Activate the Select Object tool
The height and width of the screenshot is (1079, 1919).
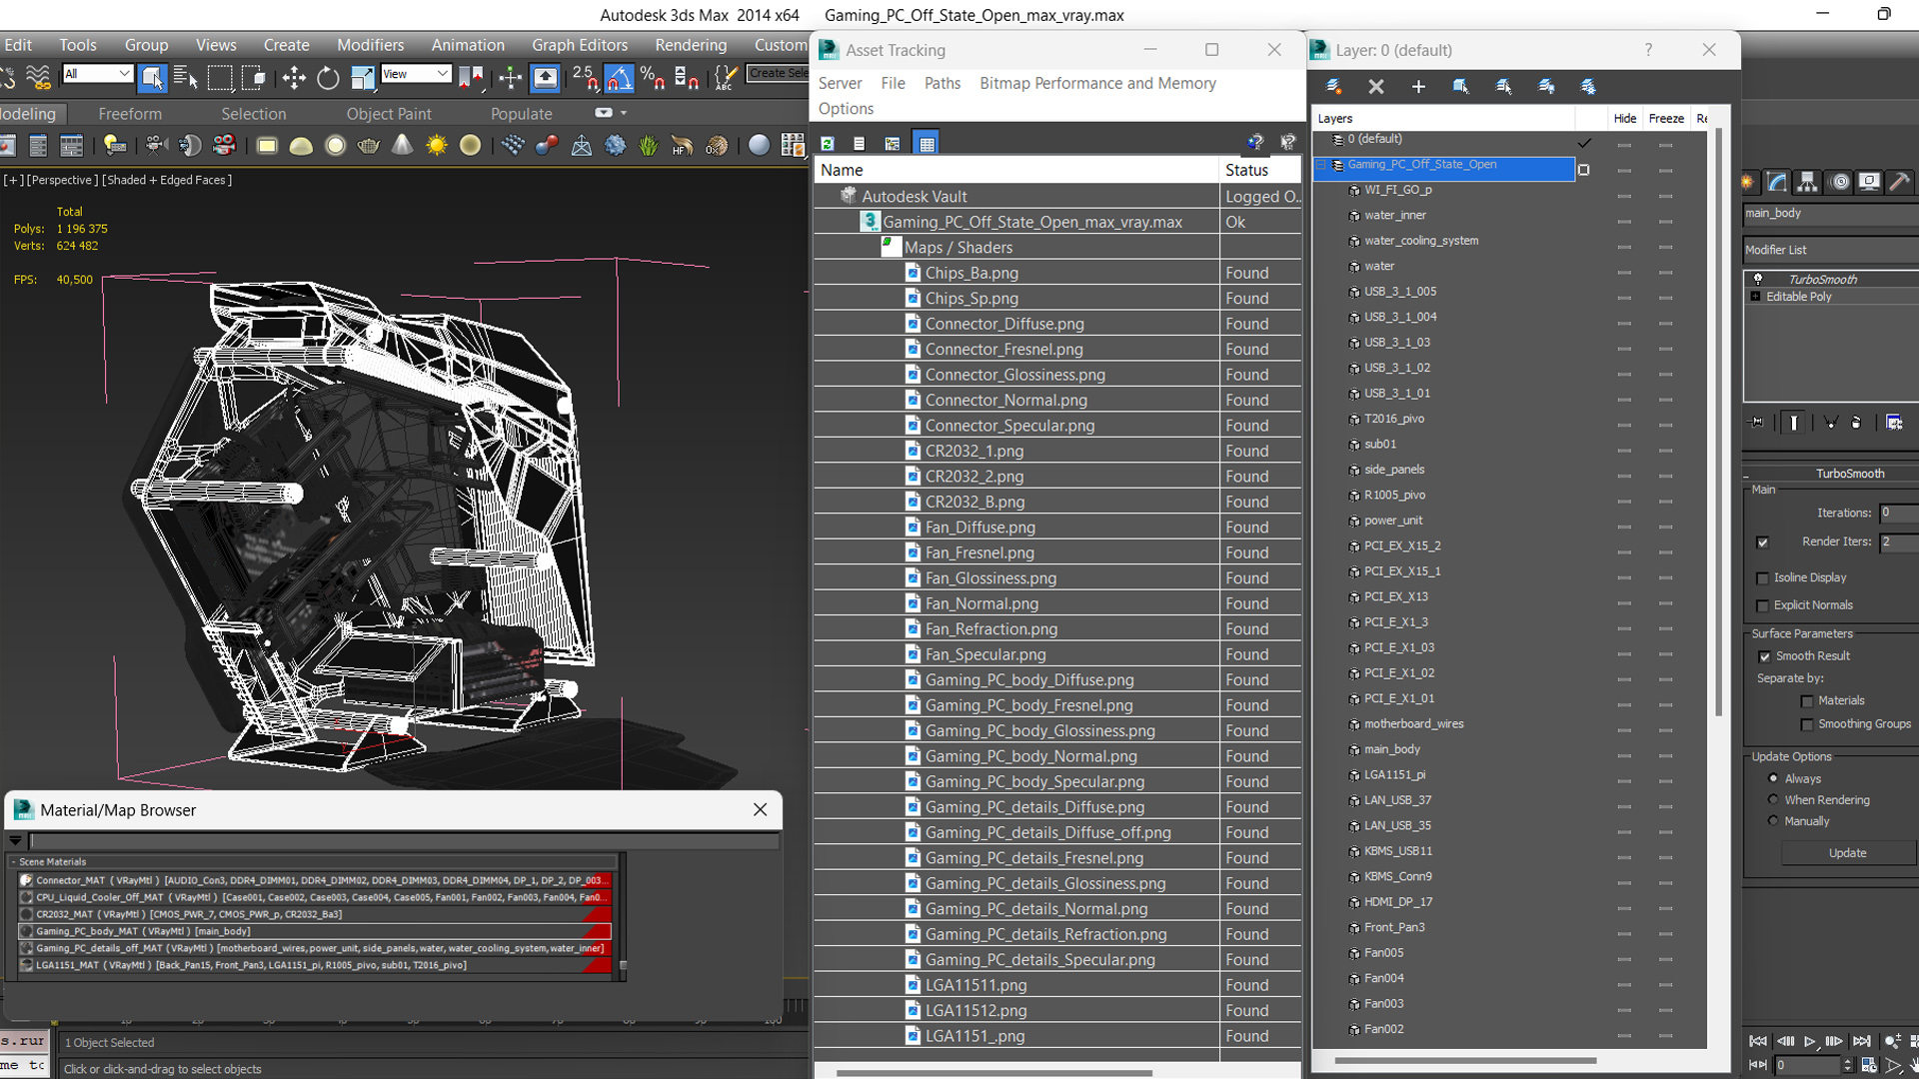point(152,77)
